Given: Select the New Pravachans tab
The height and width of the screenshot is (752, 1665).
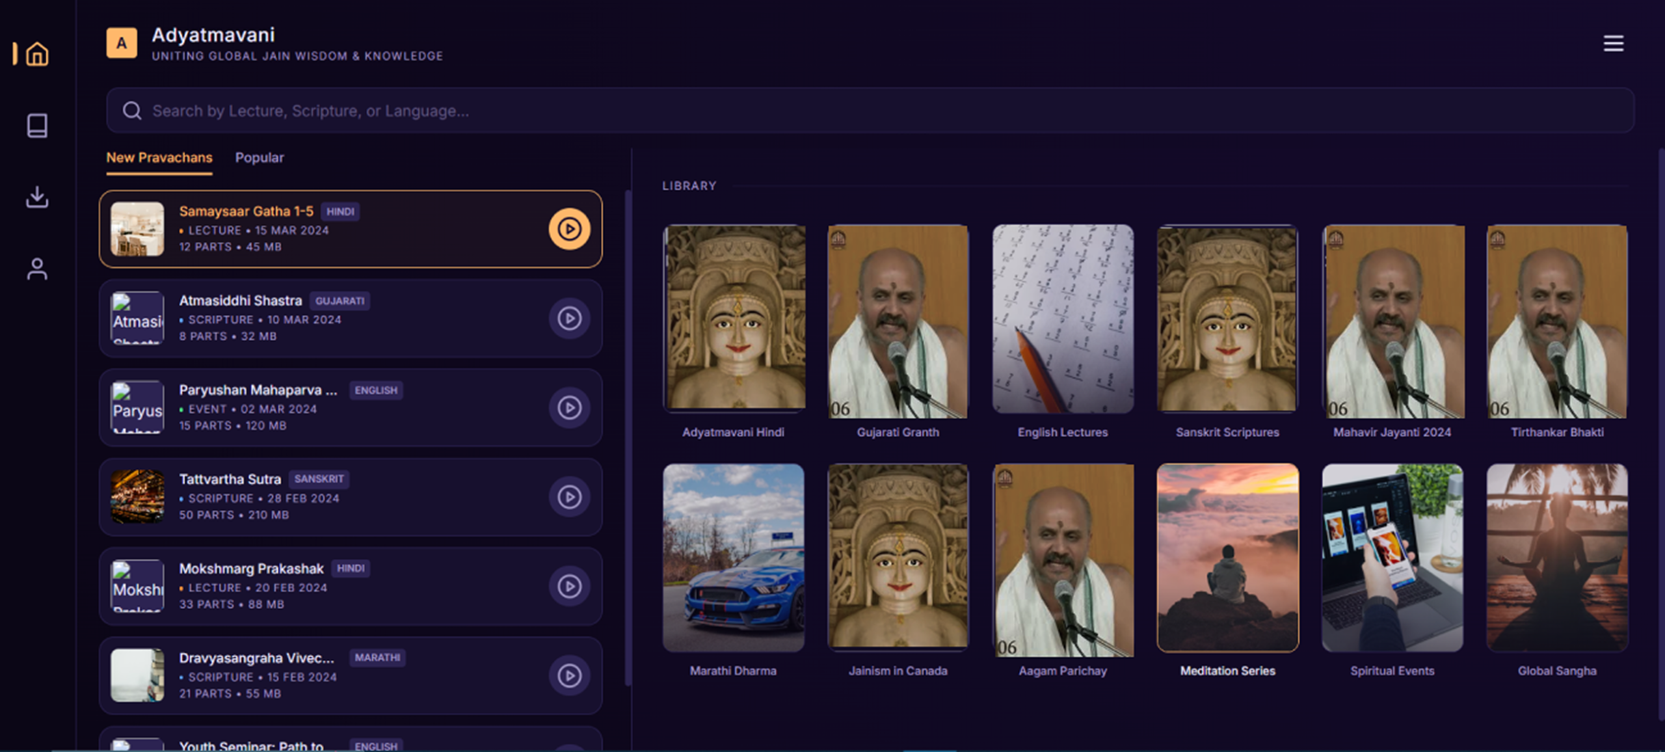Looking at the screenshot, I should [159, 158].
